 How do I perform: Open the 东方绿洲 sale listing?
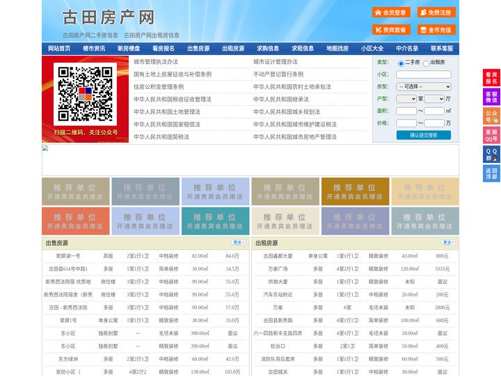(68, 359)
